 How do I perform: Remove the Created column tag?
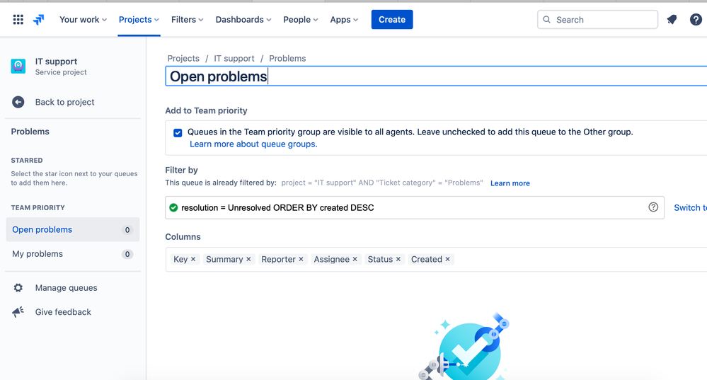tap(448, 259)
